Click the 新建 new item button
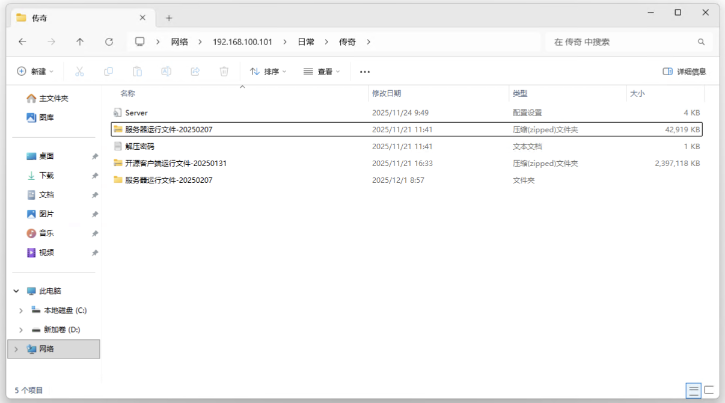The width and height of the screenshot is (725, 403). tap(35, 72)
